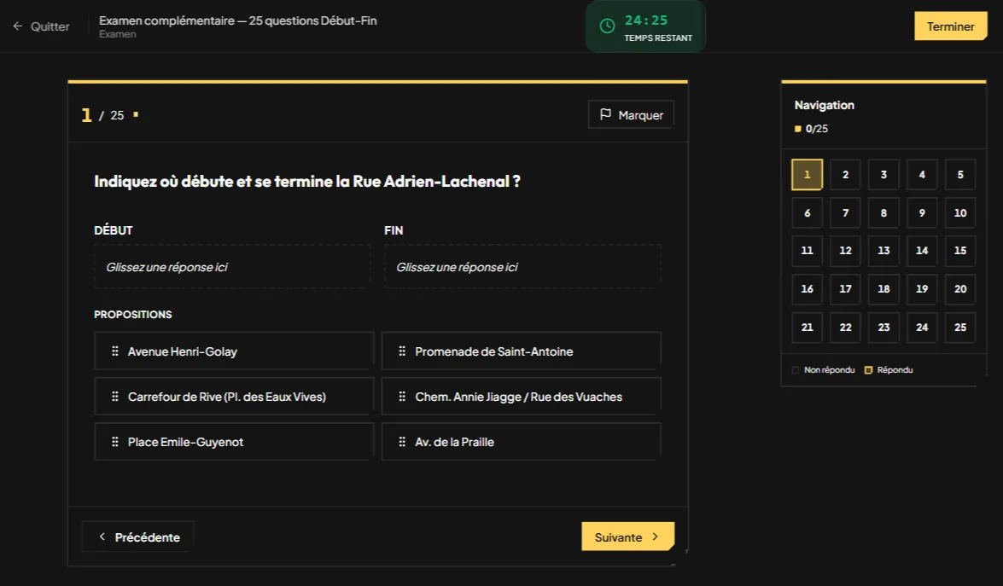The image size is (1003, 586).
Task: Select Chem. Annie Jiagge / Rue des Vuaches proposition
Action: point(521,396)
